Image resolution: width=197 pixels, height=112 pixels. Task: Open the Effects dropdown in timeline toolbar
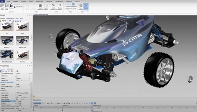pos(59,103)
